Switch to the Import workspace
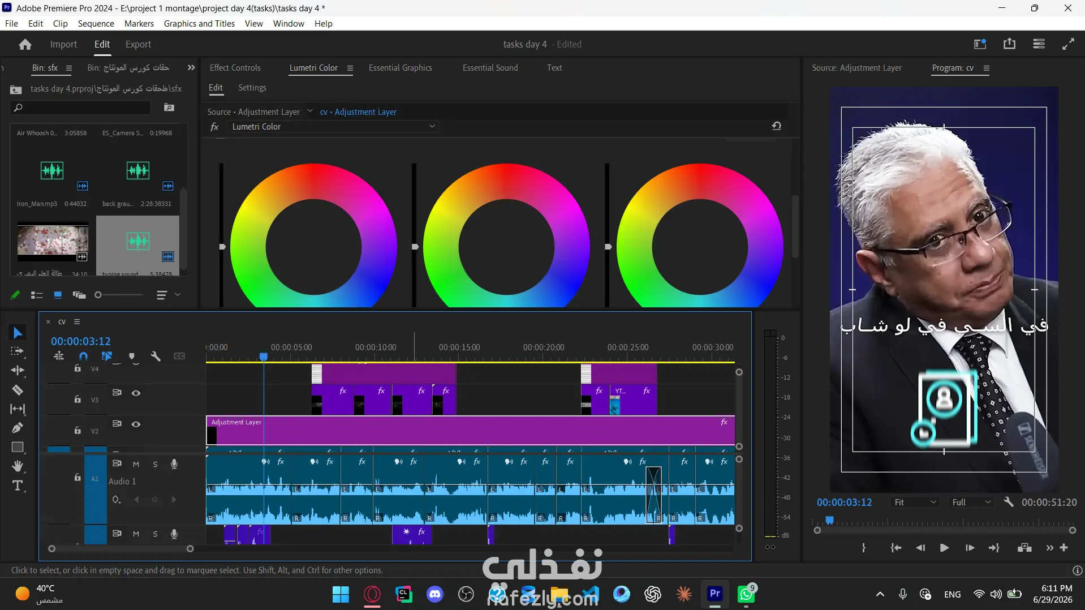The height and width of the screenshot is (610, 1085). [63, 44]
